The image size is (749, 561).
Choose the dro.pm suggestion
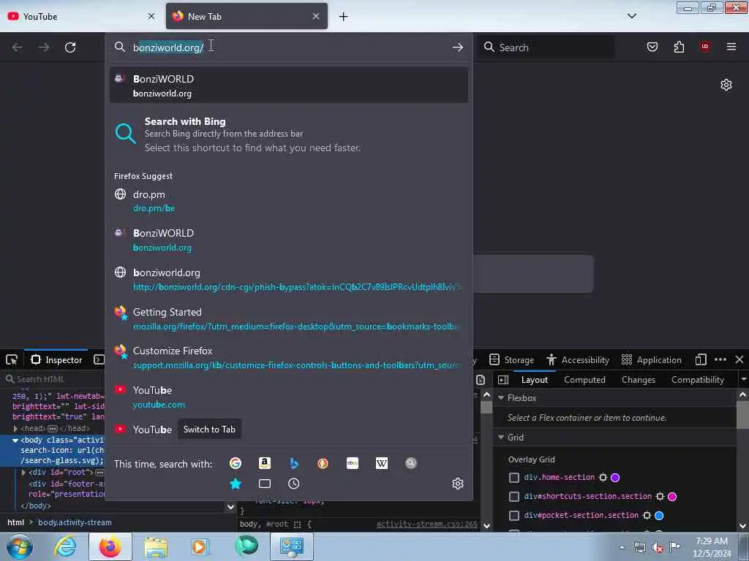(289, 201)
